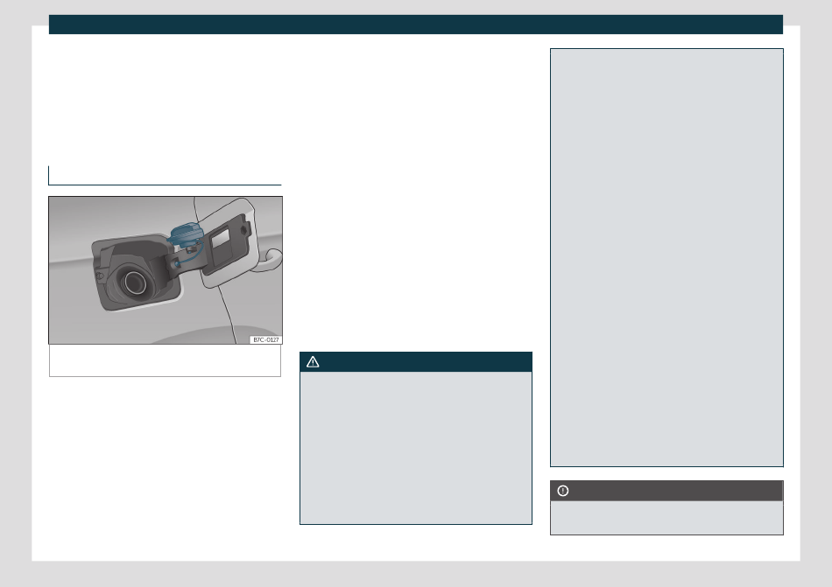
Task: Click the circled exclamation notice icon
Action: click(563, 491)
